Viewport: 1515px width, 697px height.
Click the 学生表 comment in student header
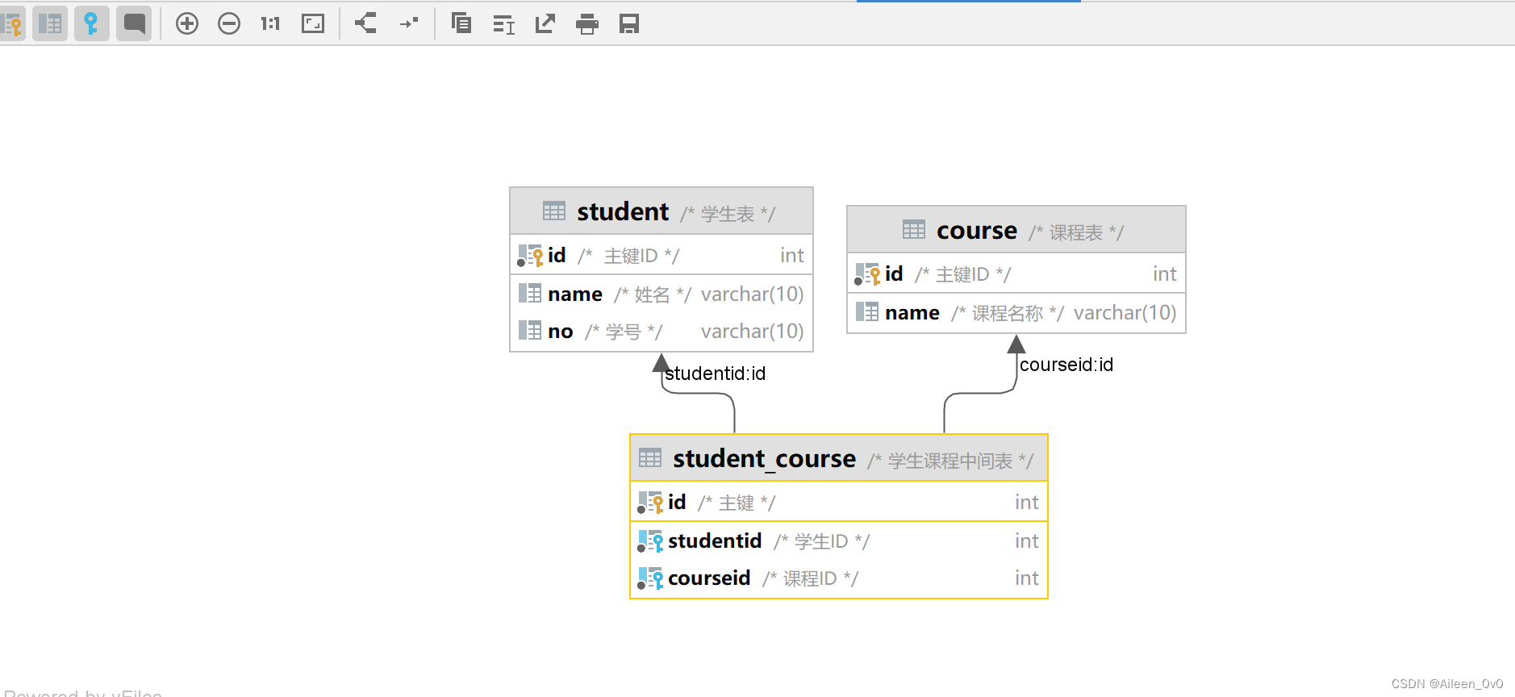click(728, 214)
